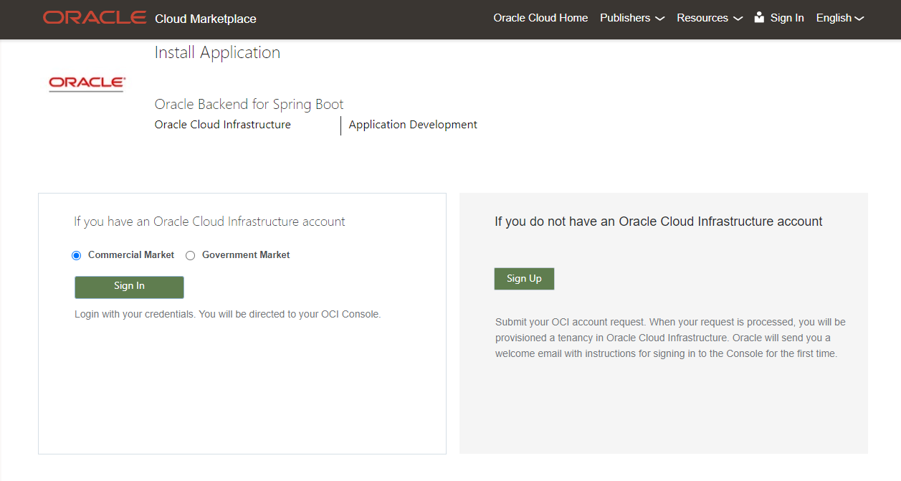The height and width of the screenshot is (481, 901).
Task: Open the Publishers dropdown menu
Action: coord(625,18)
